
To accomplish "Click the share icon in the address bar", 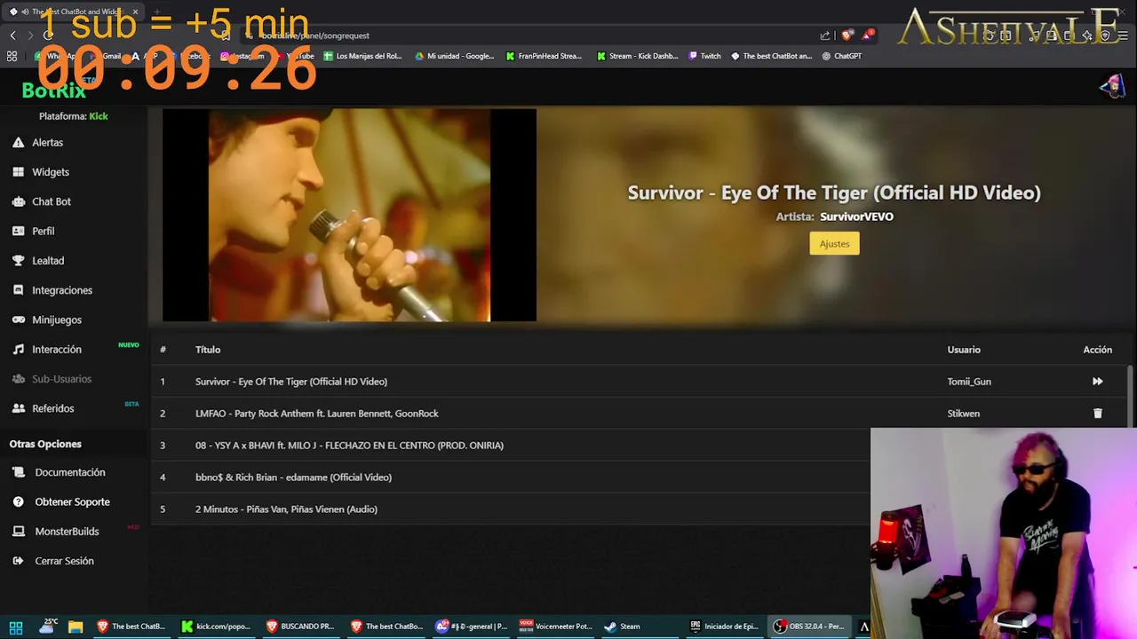I will (825, 35).
